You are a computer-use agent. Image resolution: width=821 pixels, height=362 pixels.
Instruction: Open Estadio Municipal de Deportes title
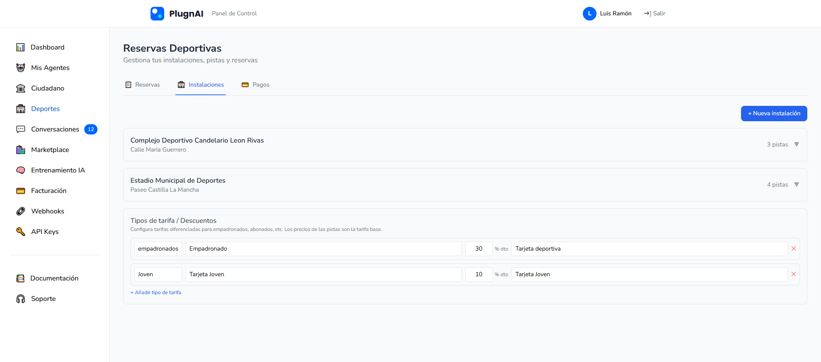(178, 181)
